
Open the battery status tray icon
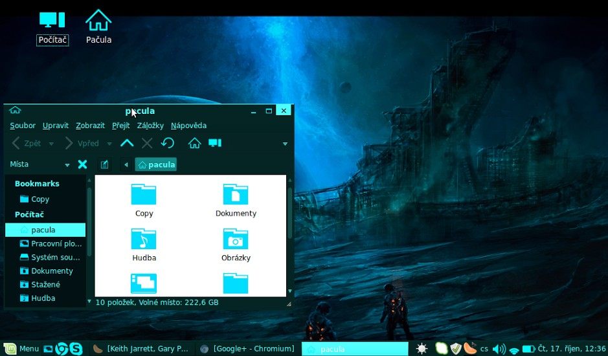528,349
